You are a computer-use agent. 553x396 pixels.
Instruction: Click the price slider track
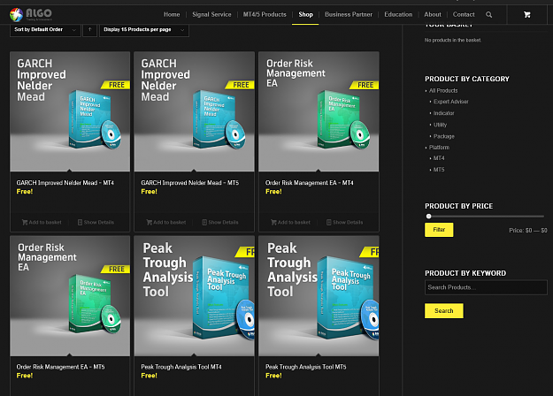coord(487,217)
